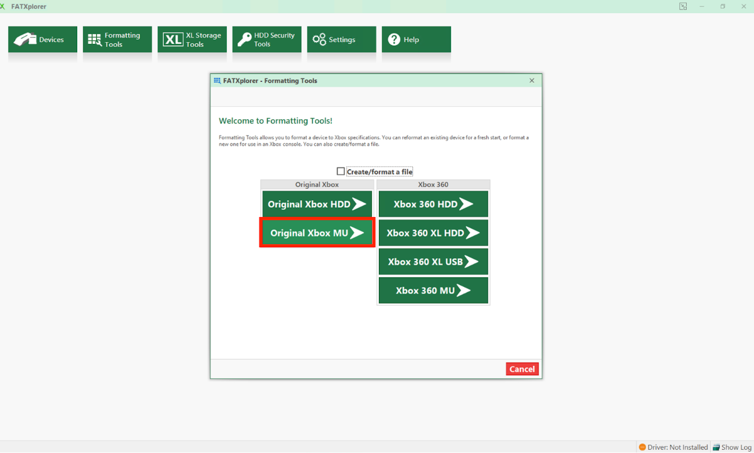The height and width of the screenshot is (453, 754).
Task: Open HDD Security Tools
Action: (x=267, y=40)
